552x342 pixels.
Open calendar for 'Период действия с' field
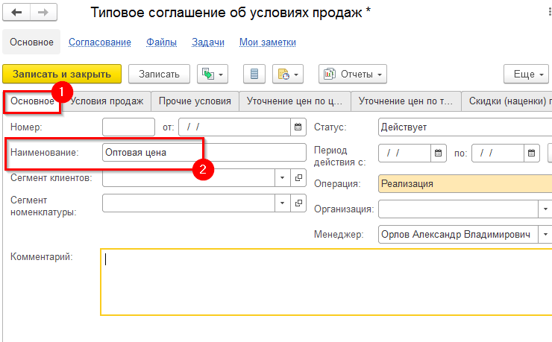click(439, 153)
